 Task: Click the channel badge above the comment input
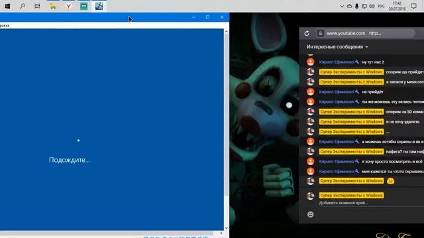pyautogui.click(x=351, y=196)
